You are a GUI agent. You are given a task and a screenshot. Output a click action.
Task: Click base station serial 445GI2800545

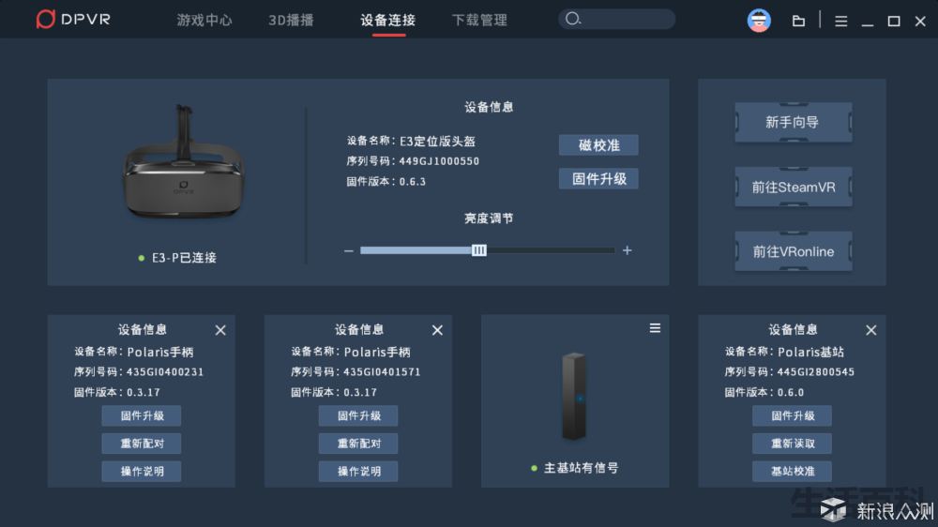coord(815,371)
